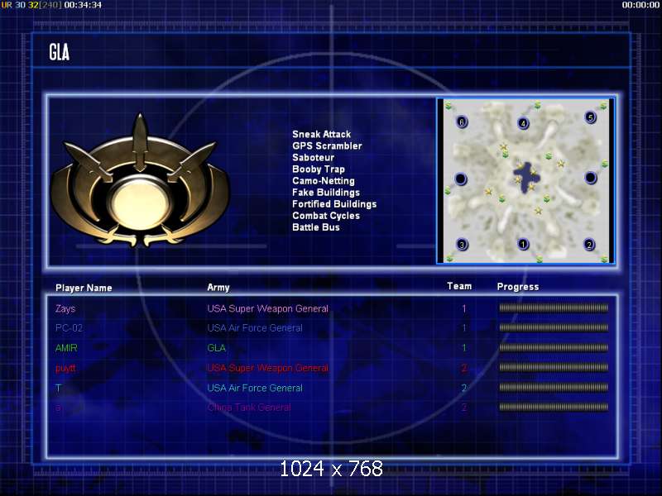
Task: Click the dark cross shape at the minimap center
Action: (526, 177)
